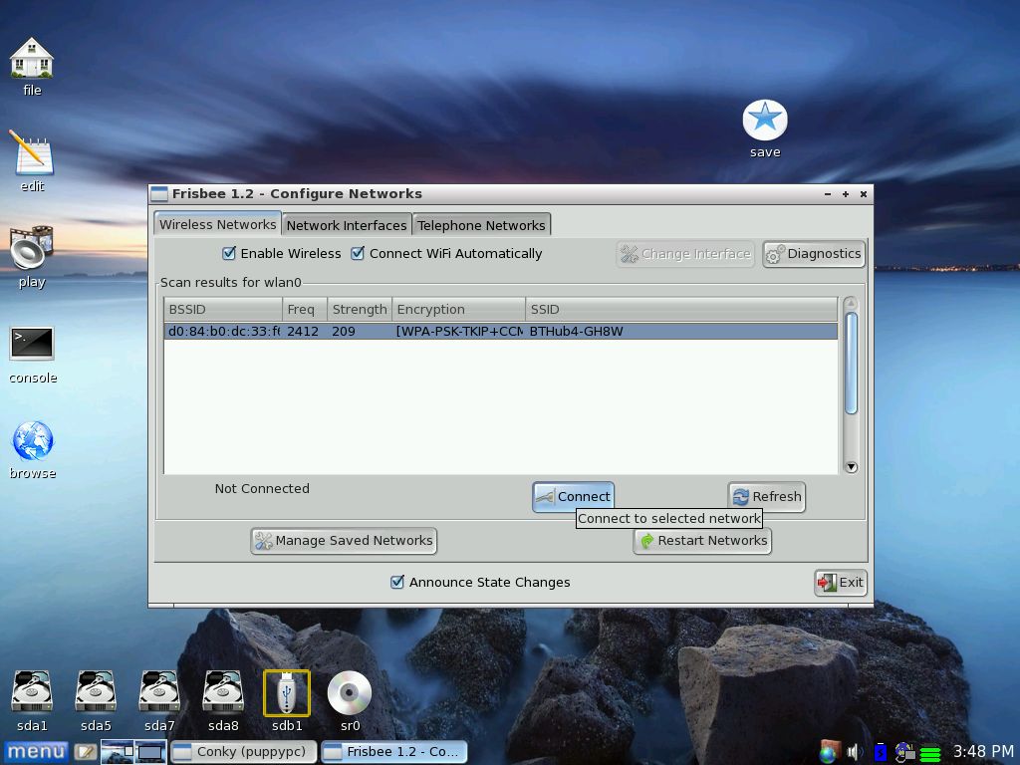The image size is (1020, 765).
Task: Click the save star desktop icon
Action: (765, 121)
